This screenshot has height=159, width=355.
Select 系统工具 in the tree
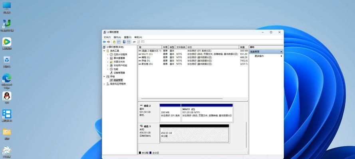click(x=113, y=51)
